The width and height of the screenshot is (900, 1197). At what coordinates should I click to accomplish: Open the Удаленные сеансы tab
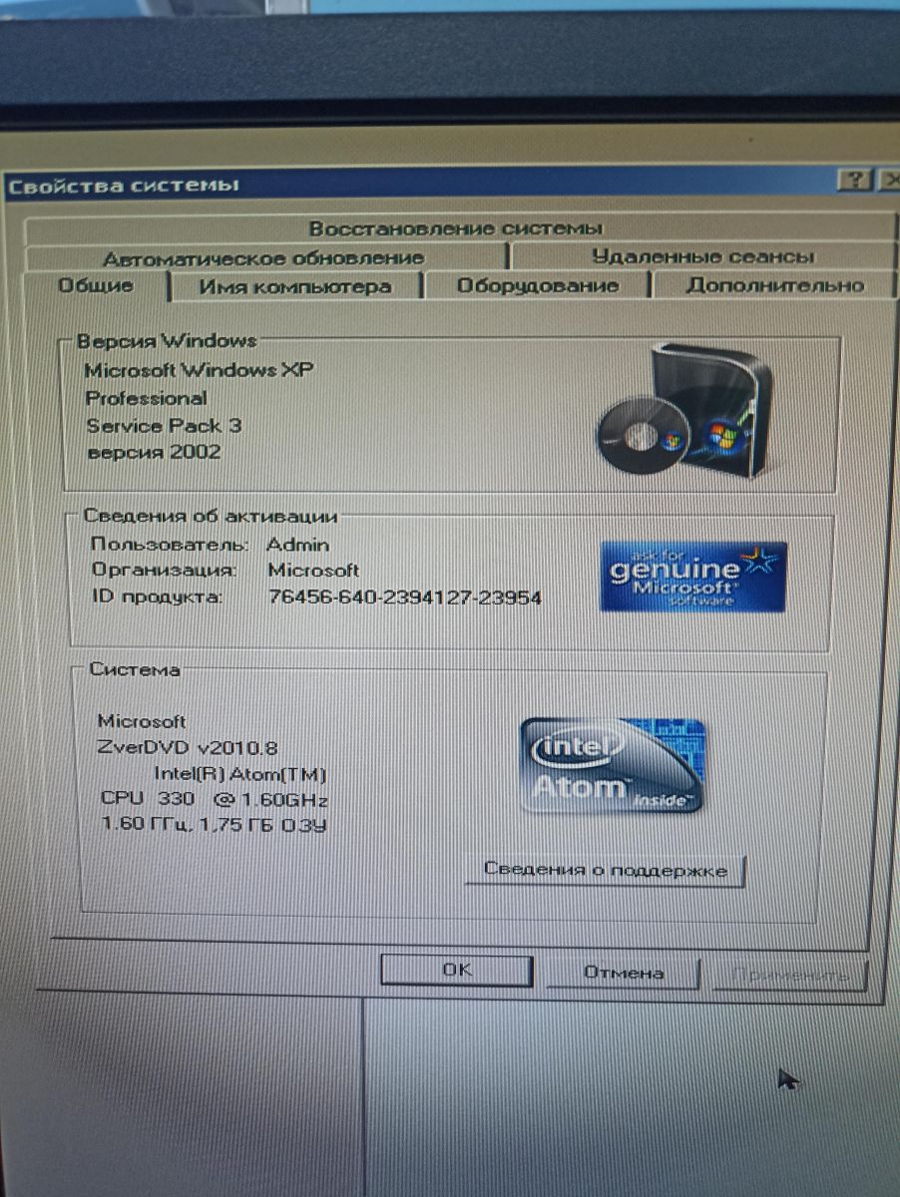tap(703, 256)
